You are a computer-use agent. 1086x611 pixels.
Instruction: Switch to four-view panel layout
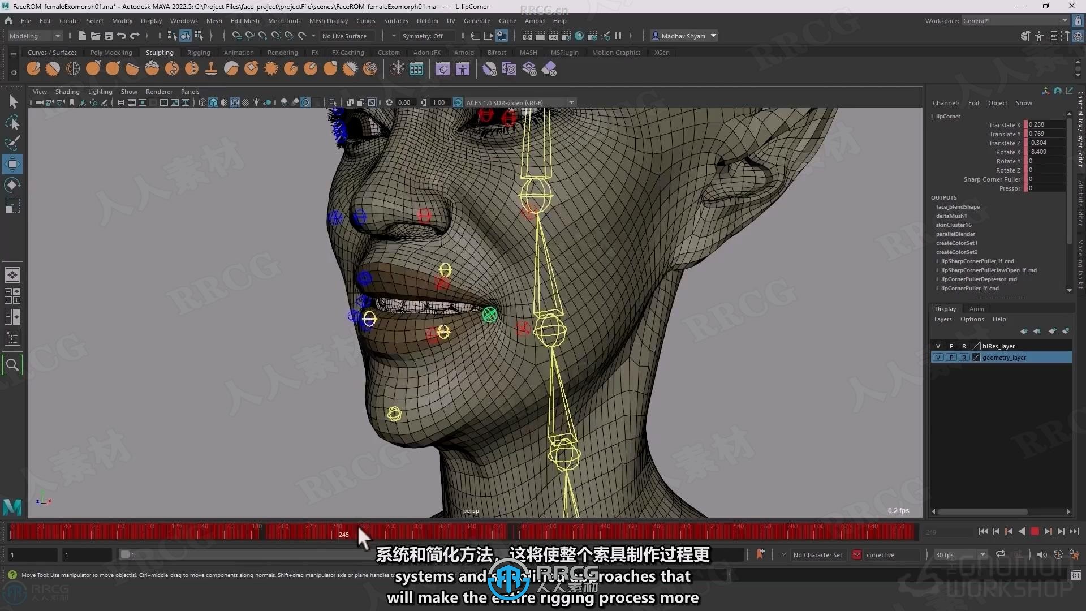click(x=12, y=296)
